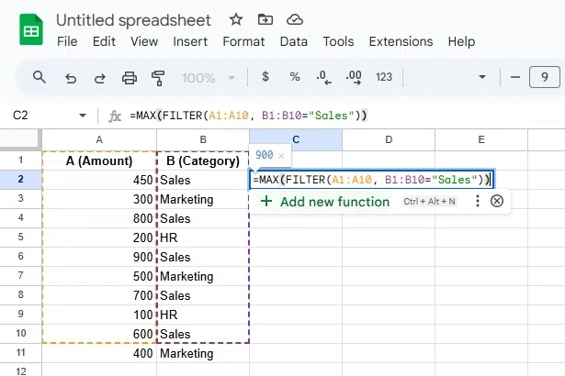This screenshot has height=376, width=565.
Task: Open zoom level 100% dropdown
Action: pos(208,78)
